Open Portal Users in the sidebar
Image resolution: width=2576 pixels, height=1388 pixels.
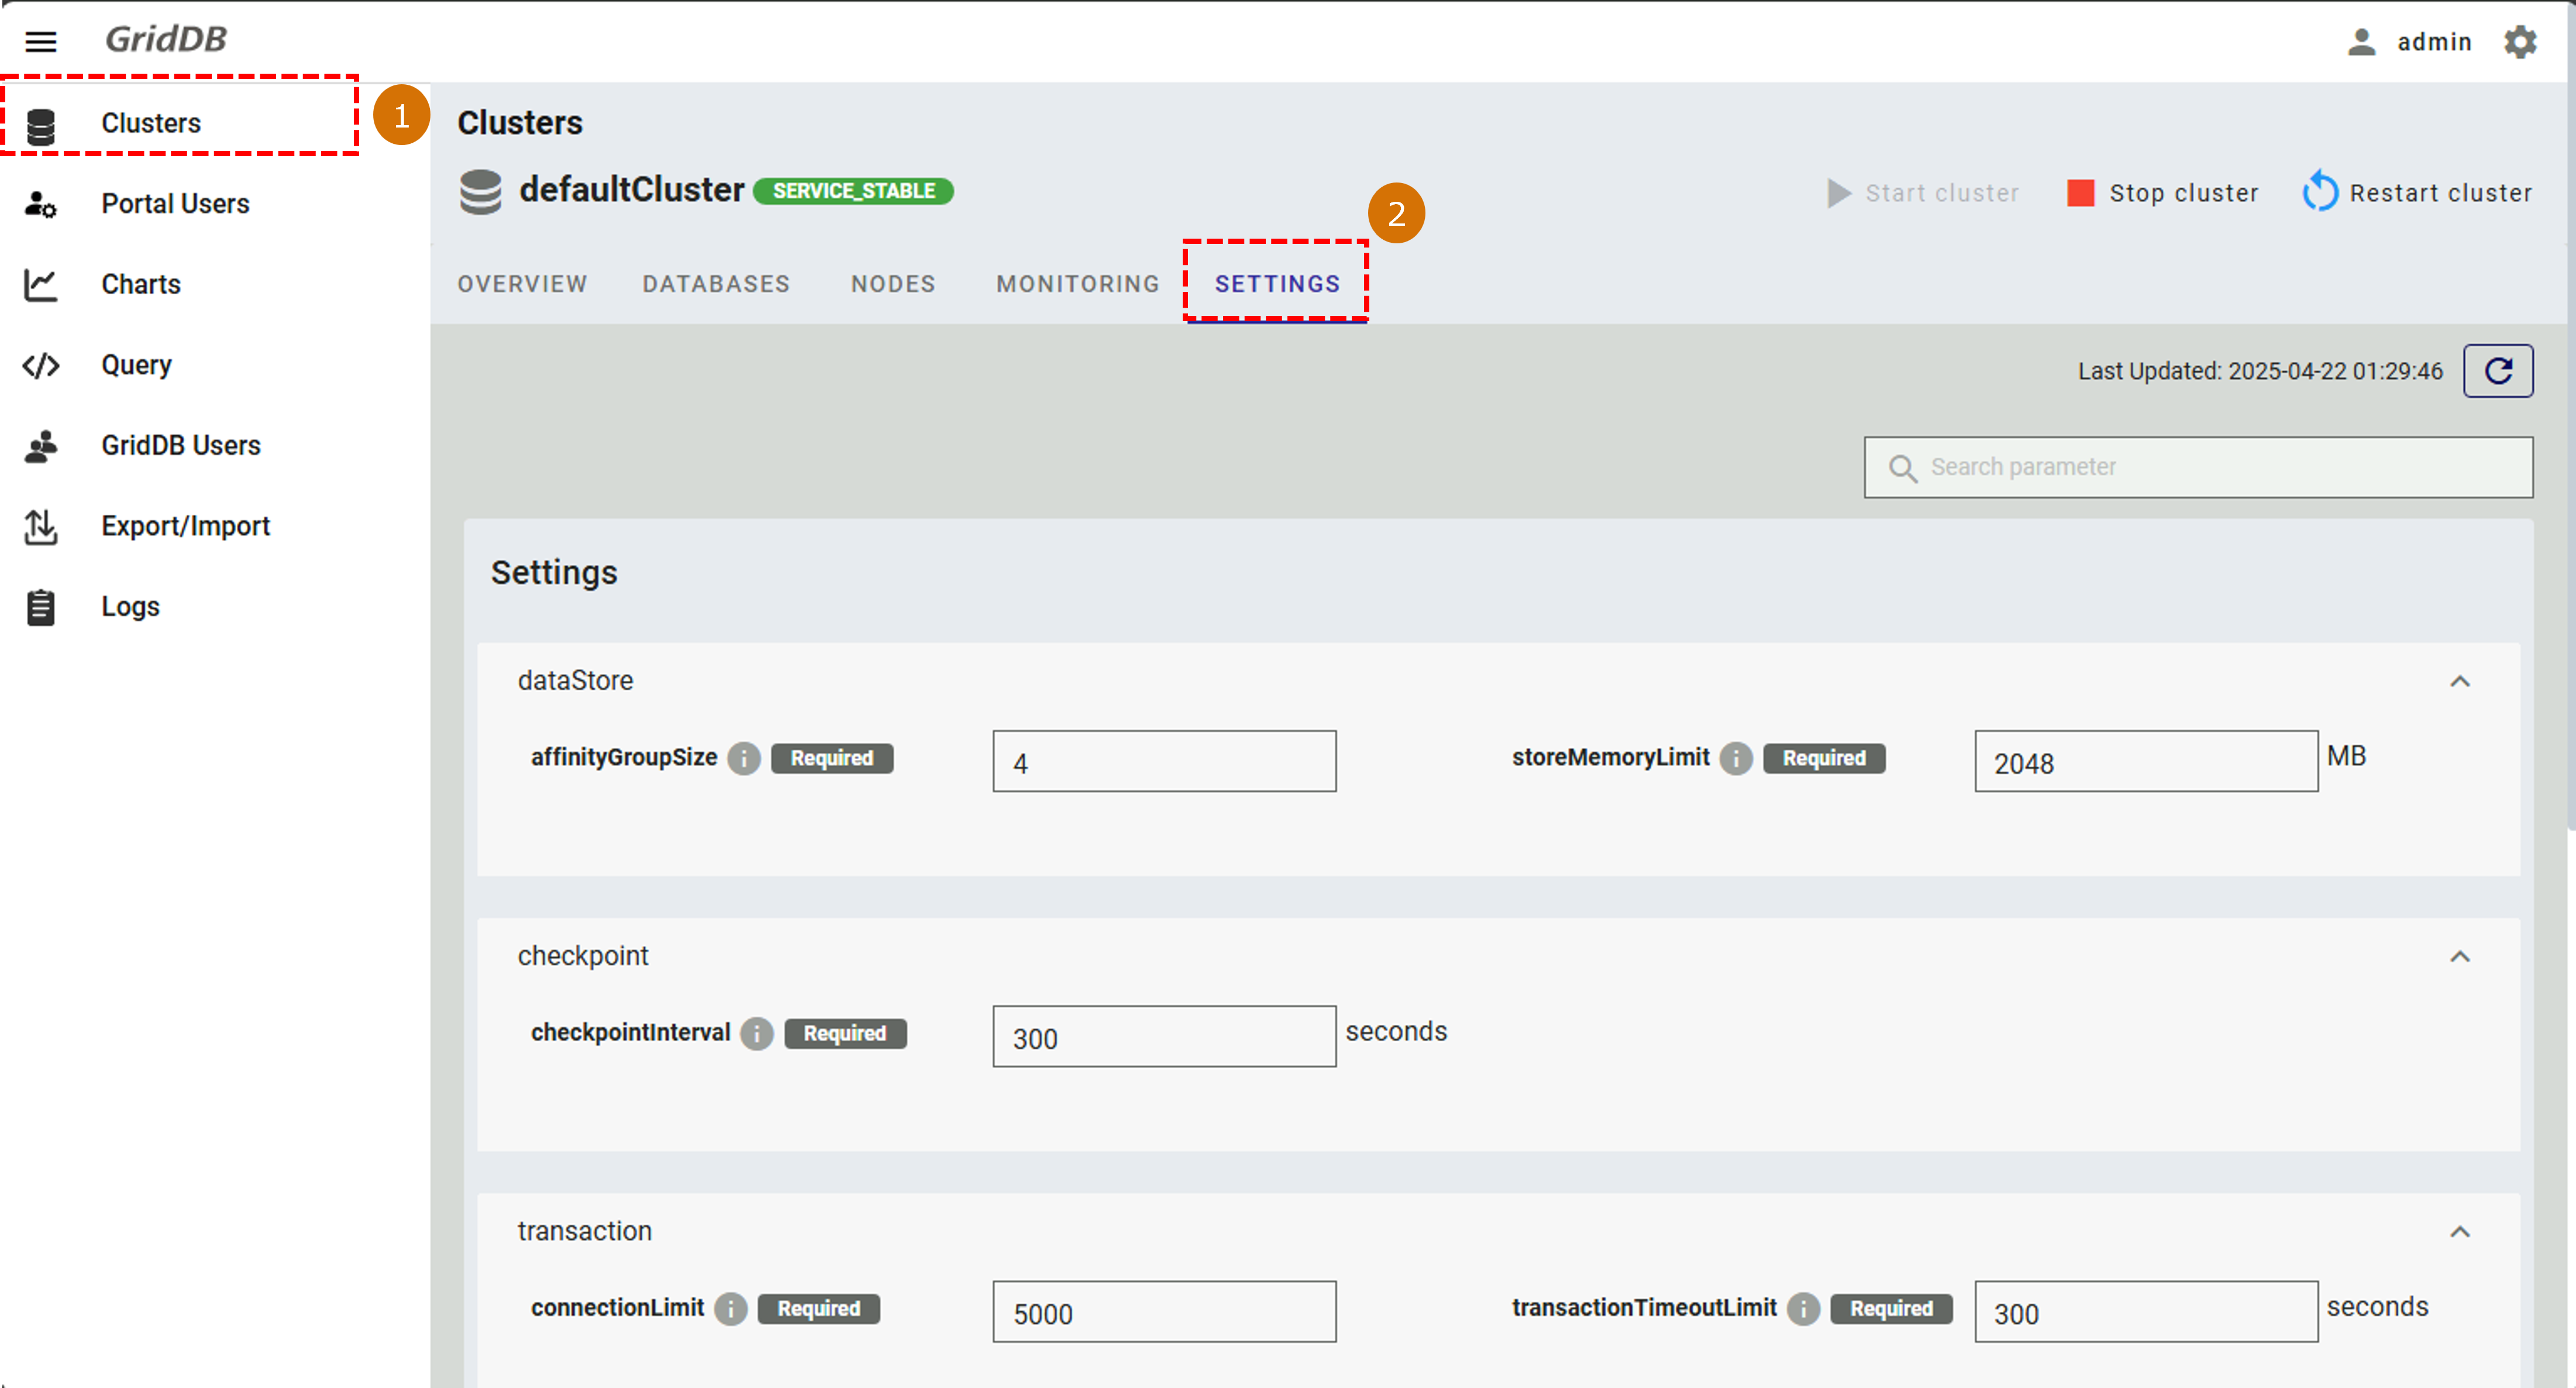tap(175, 204)
